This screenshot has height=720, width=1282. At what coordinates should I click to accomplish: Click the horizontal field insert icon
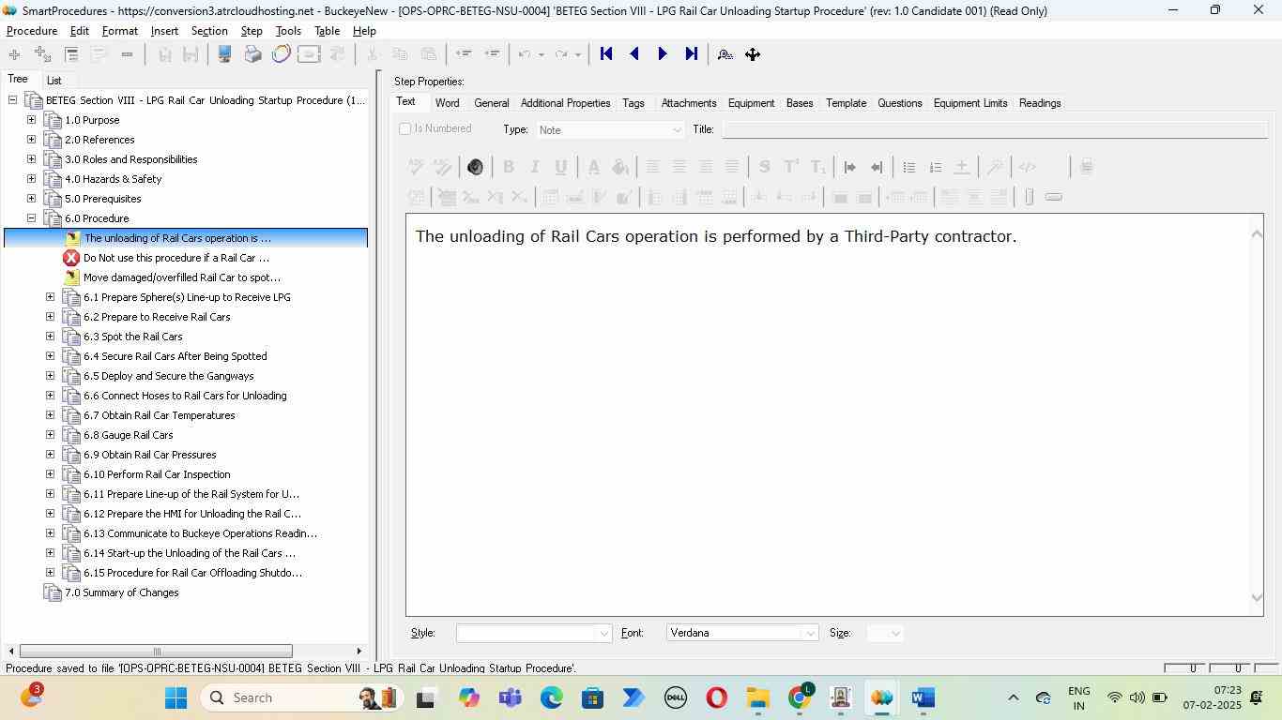point(1053,197)
